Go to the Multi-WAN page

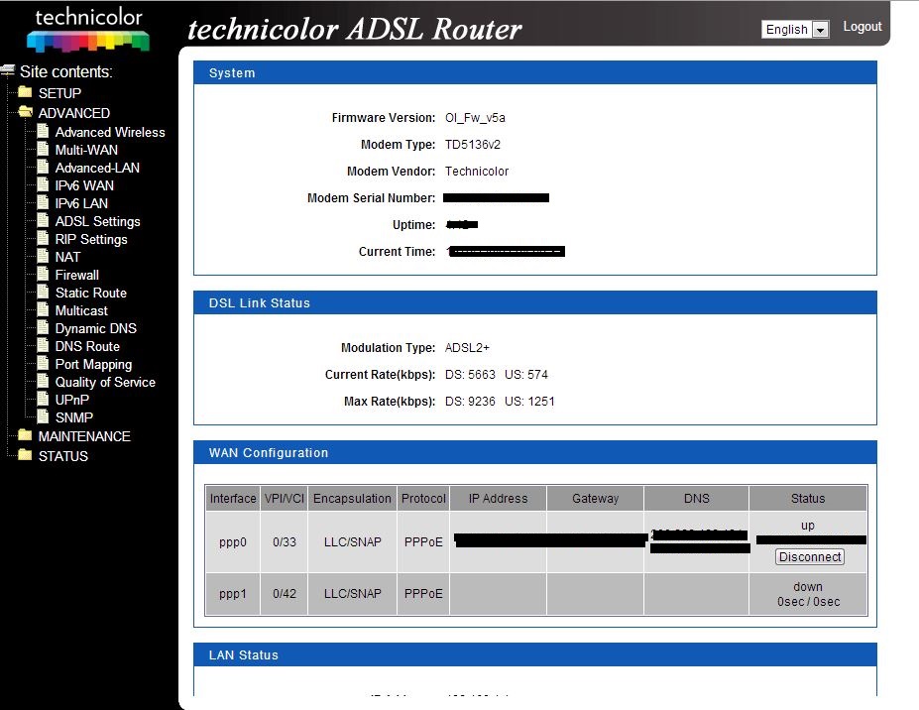click(x=86, y=150)
